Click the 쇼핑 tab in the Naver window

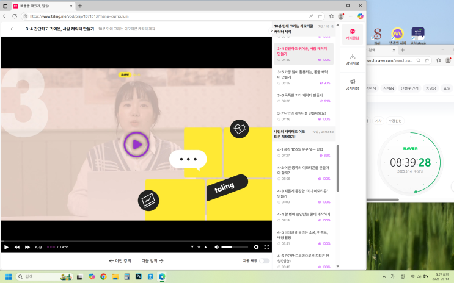click(x=447, y=88)
